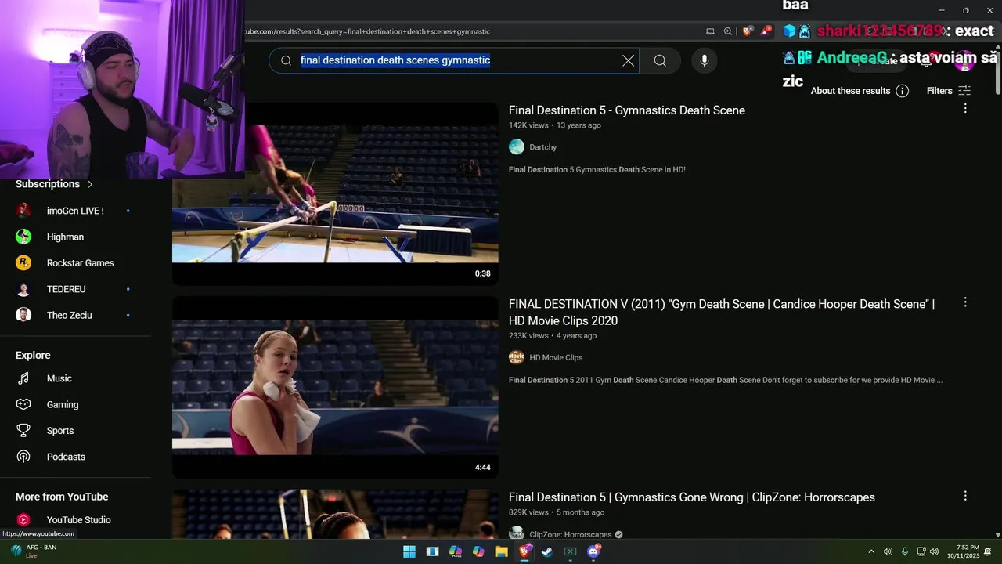Click the Highman channel avatar
This screenshot has height=564, width=1002.
pos(23,237)
